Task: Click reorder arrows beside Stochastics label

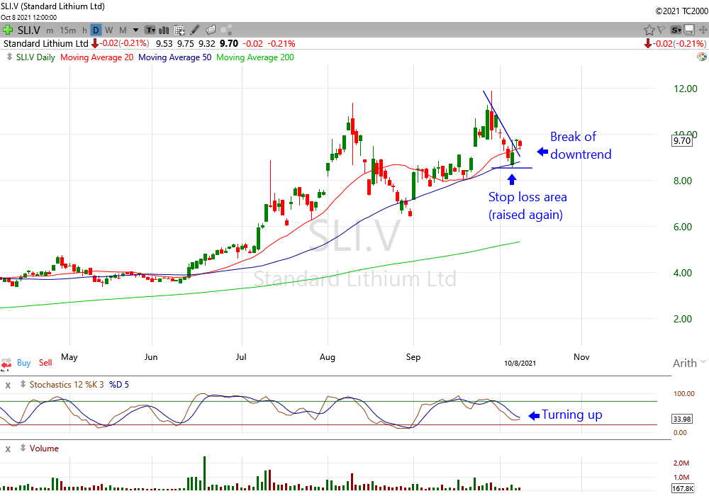Action: point(23,385)
